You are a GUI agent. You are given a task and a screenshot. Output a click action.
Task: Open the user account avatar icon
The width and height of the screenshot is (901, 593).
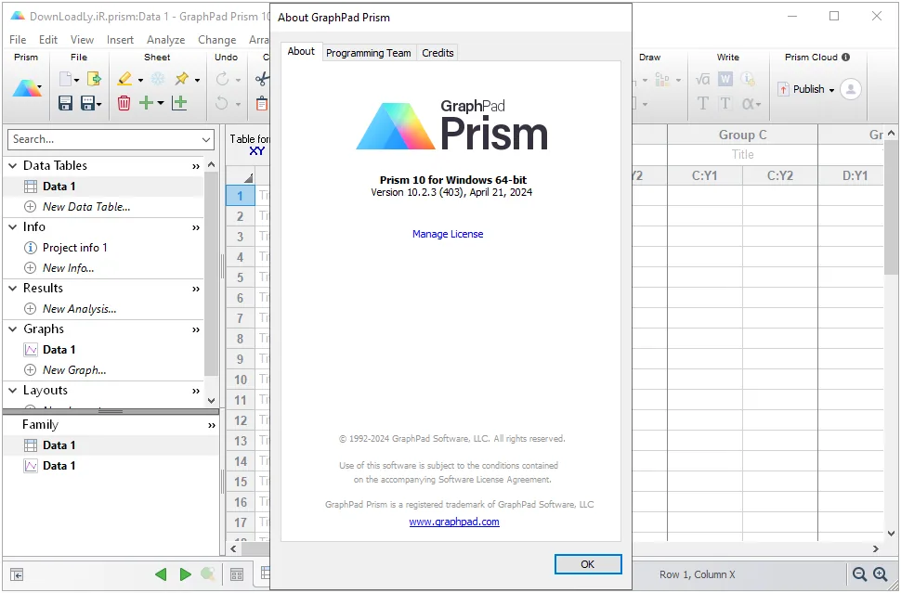click(x=851, y=89)
